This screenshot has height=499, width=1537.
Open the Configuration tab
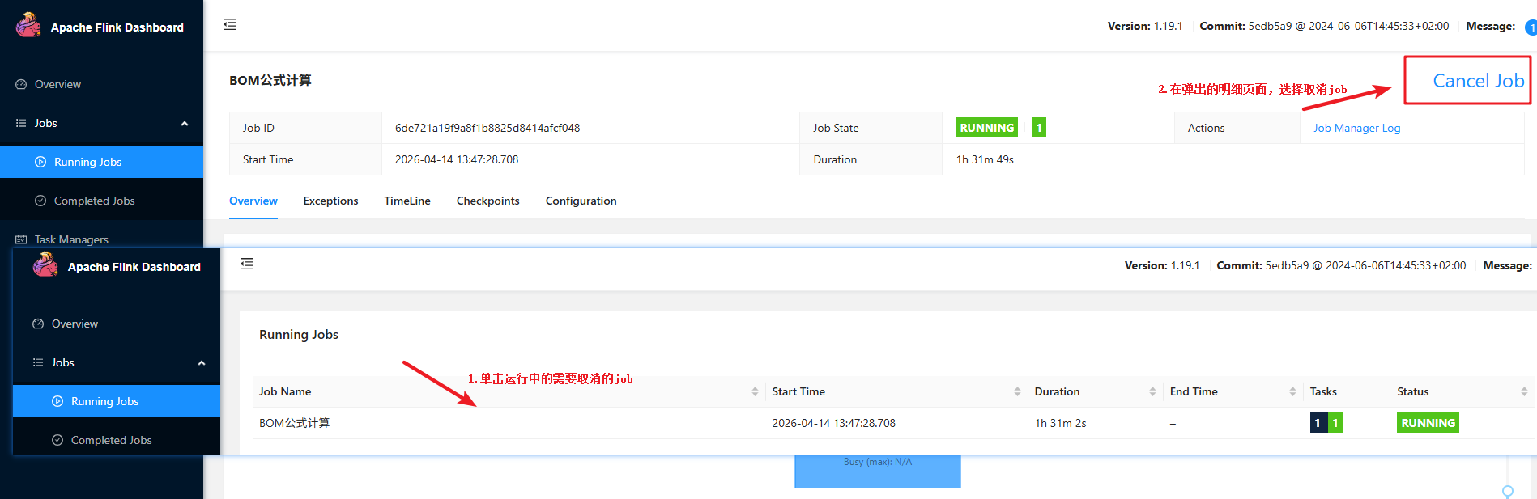(581, 201)
